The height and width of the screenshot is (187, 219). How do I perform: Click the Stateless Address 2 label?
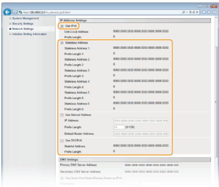pos(77,59)
